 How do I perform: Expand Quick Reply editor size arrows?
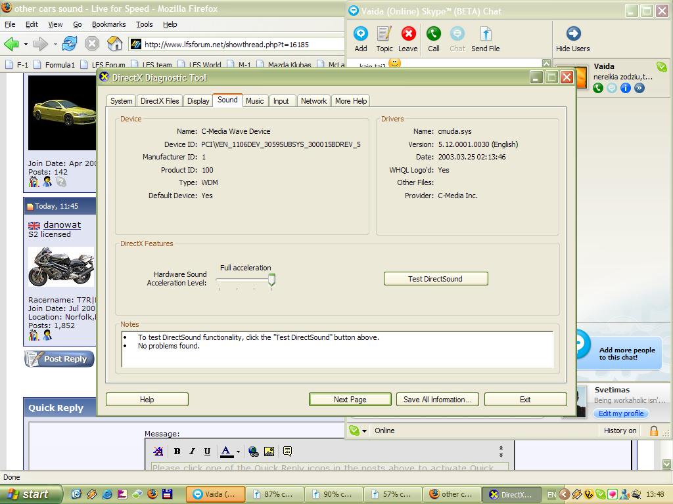point(501,451)
